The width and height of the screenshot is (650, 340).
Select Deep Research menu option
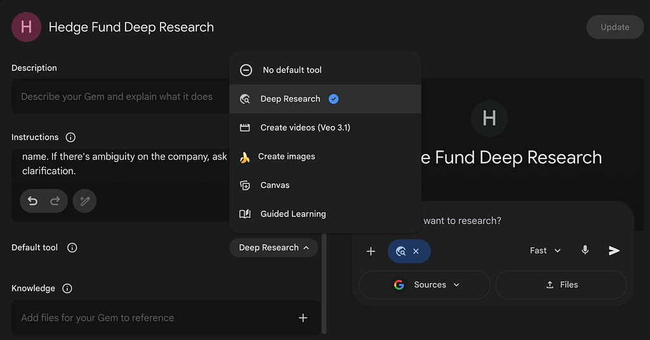pos(325,99)
